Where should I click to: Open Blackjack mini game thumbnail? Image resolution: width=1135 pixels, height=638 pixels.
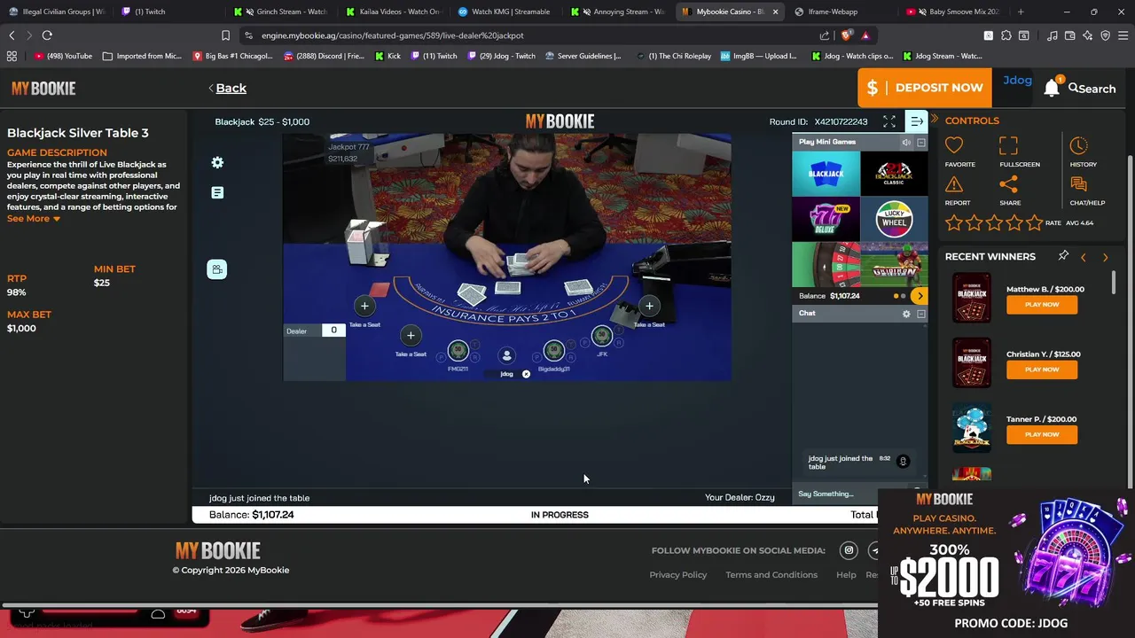pos(826,173)
